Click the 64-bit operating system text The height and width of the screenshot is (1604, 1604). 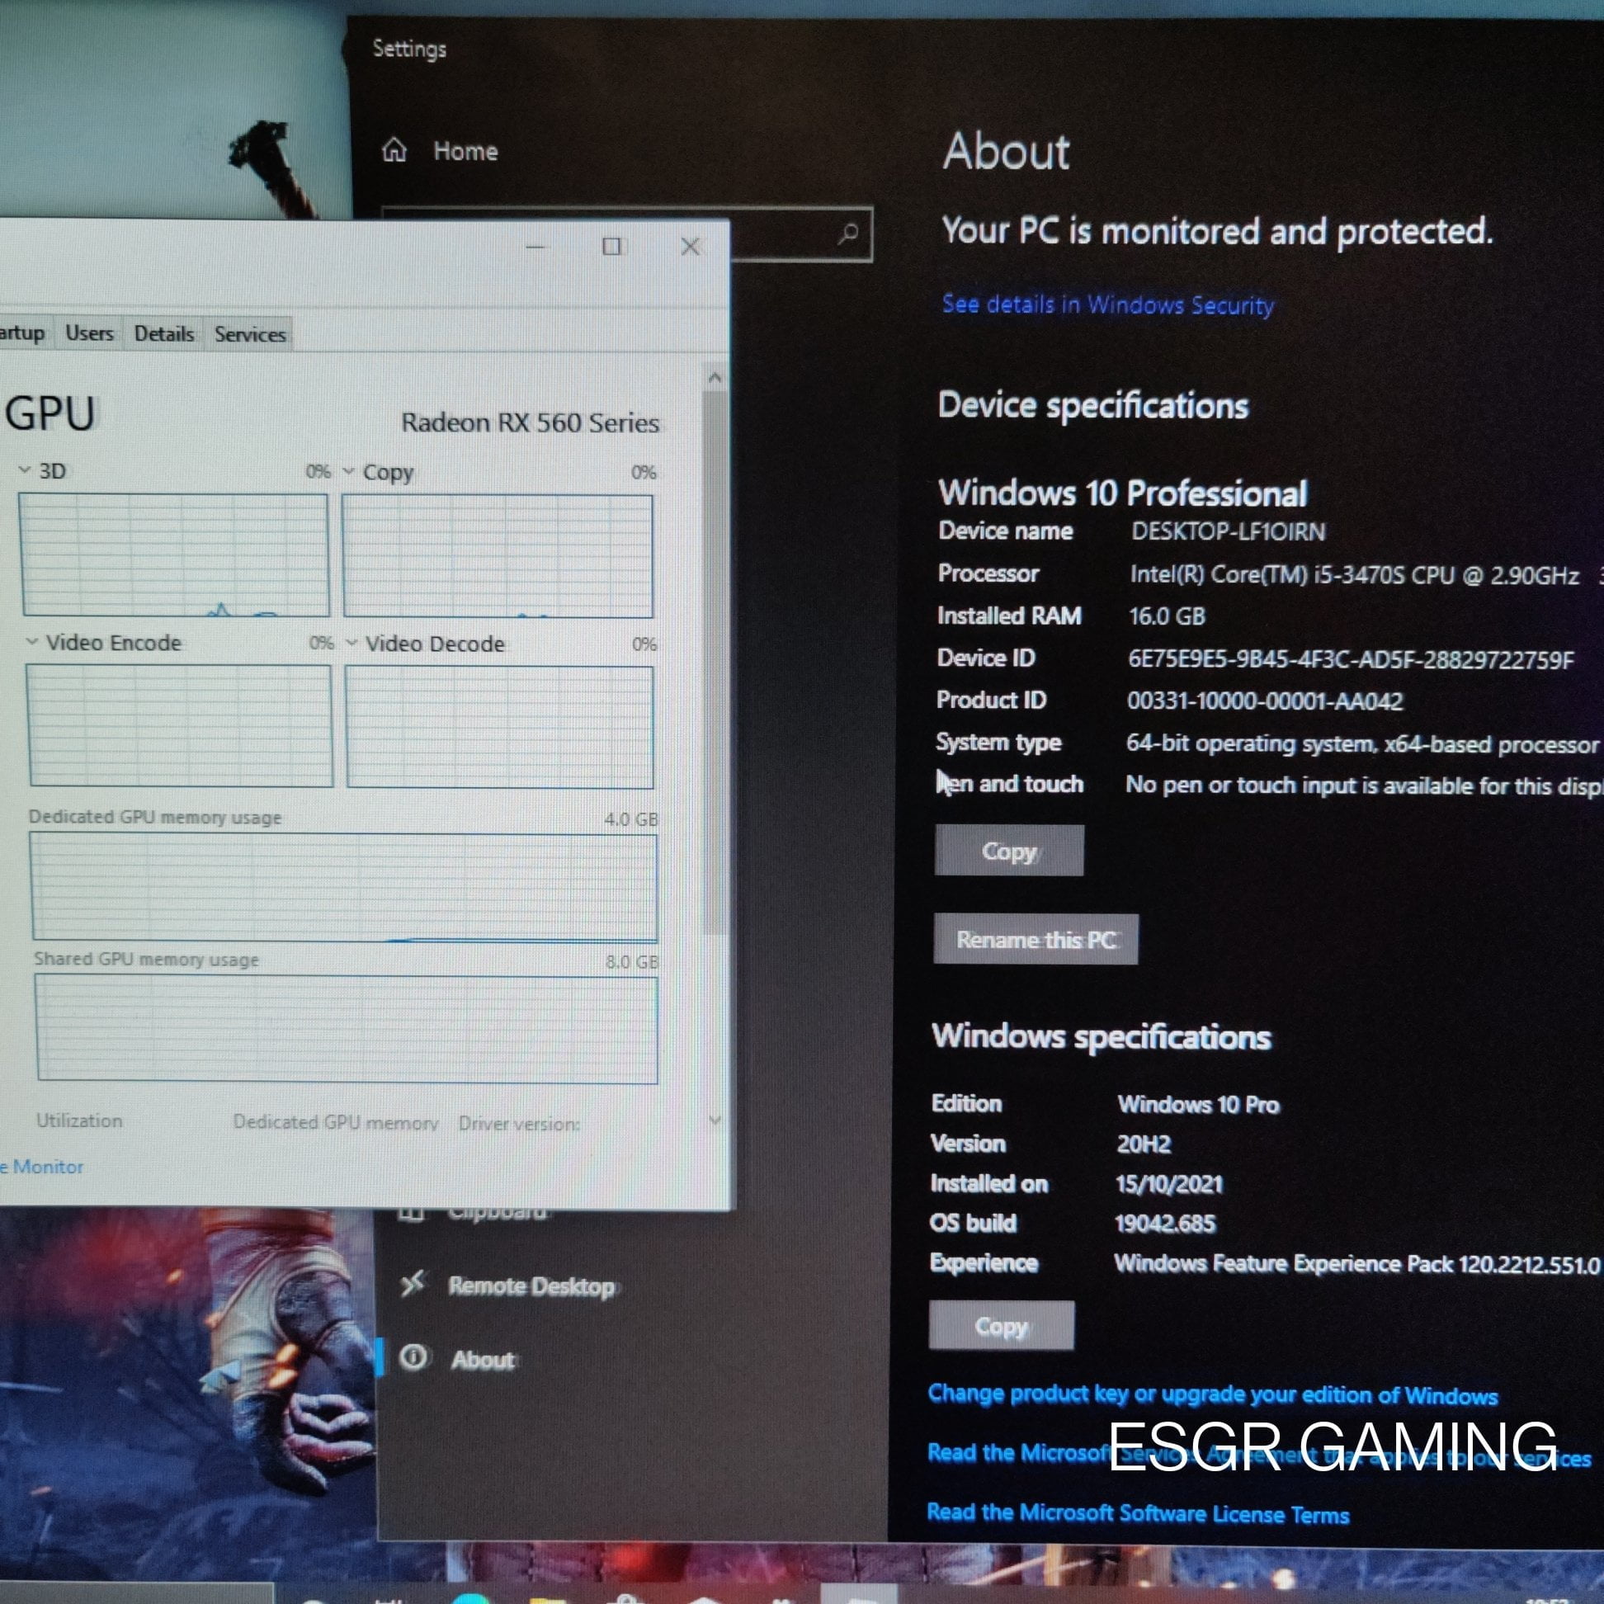(1361, 744)
